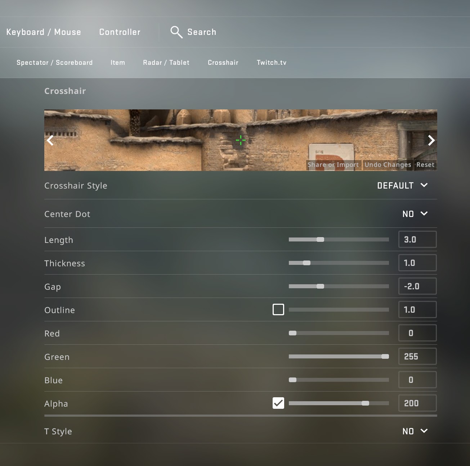Screen dimensions: 470x466
Task: Switch to Item section
Action: [x=118, y=63]
